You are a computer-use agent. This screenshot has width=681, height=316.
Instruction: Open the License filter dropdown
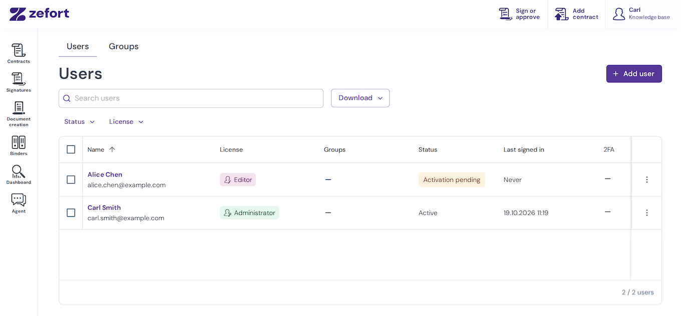(x=126, y=122)
